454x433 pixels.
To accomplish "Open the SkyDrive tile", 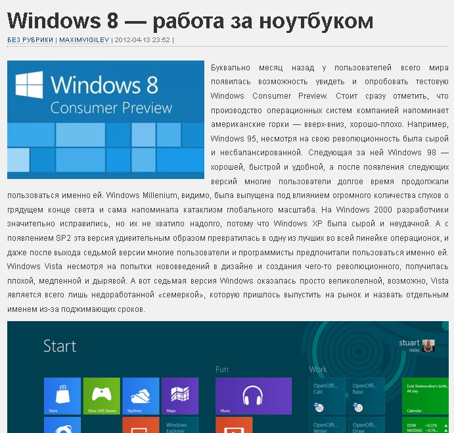I will tap(141, 396).
